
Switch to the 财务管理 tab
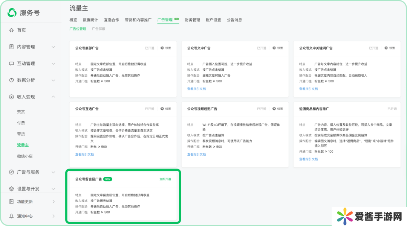(192, 20)
